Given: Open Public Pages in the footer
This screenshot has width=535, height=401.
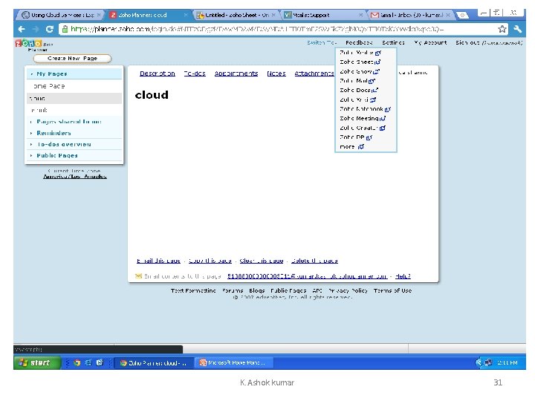Looking at the screenshot, I should [x=288, y=291].
